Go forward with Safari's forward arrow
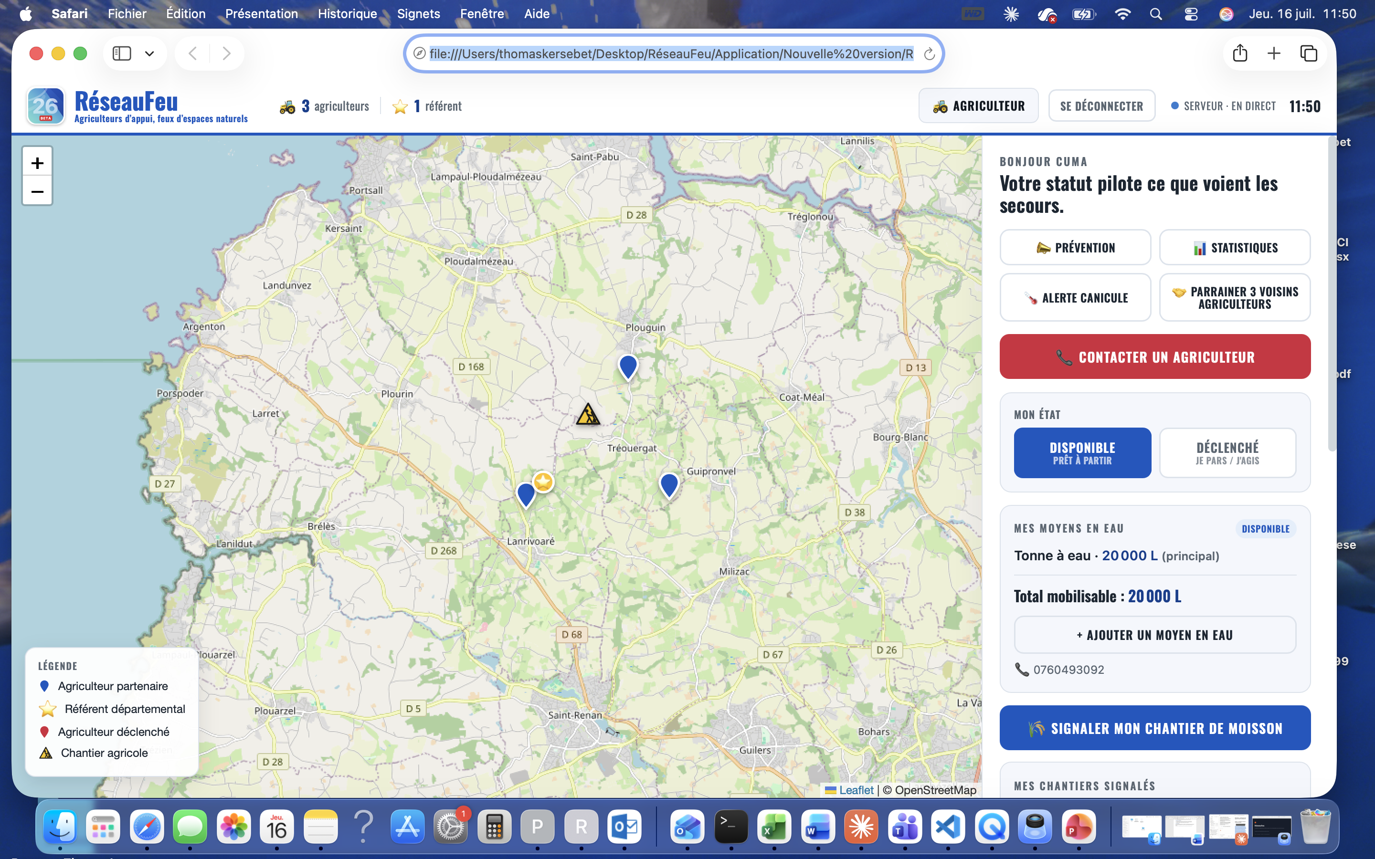 [226, 53]
